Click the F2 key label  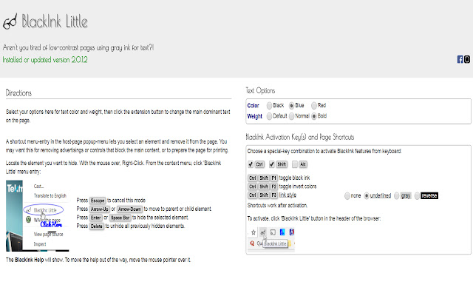(273, 186)
